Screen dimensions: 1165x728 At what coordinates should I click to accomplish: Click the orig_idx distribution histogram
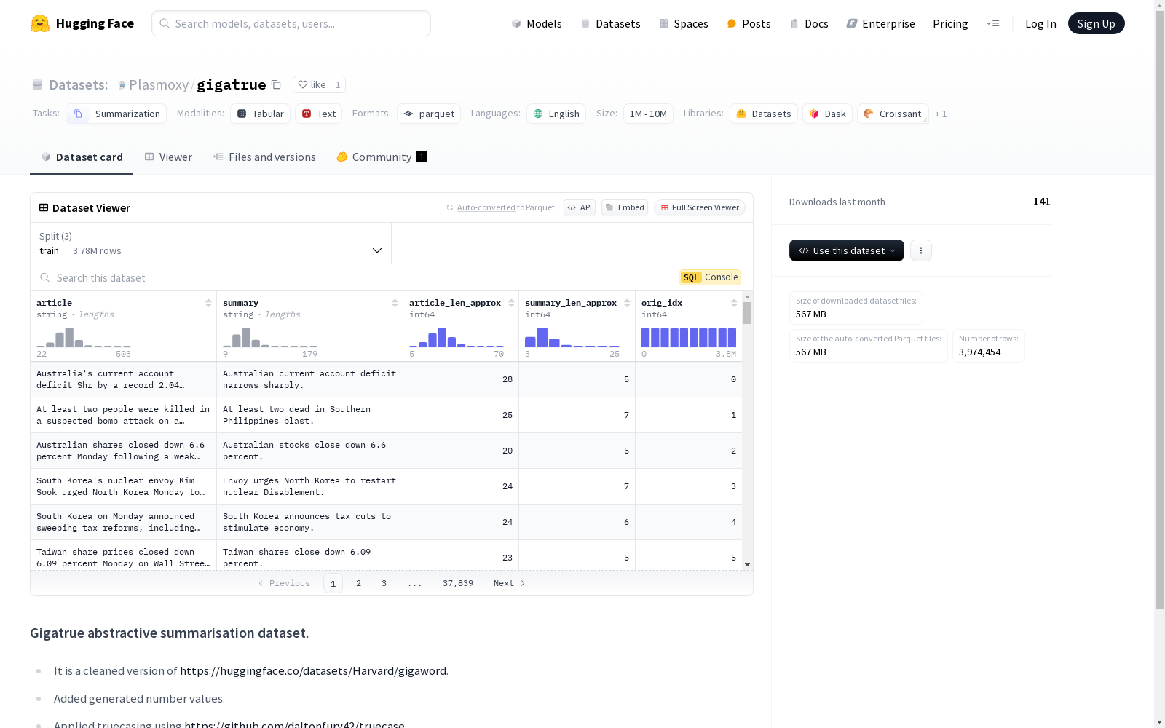[x=689, y=337]
